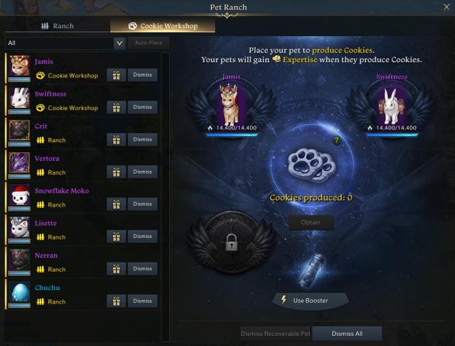Click the Obtain cookies button
The width and height of the screenshot is (455, 346).
point(311,222)
